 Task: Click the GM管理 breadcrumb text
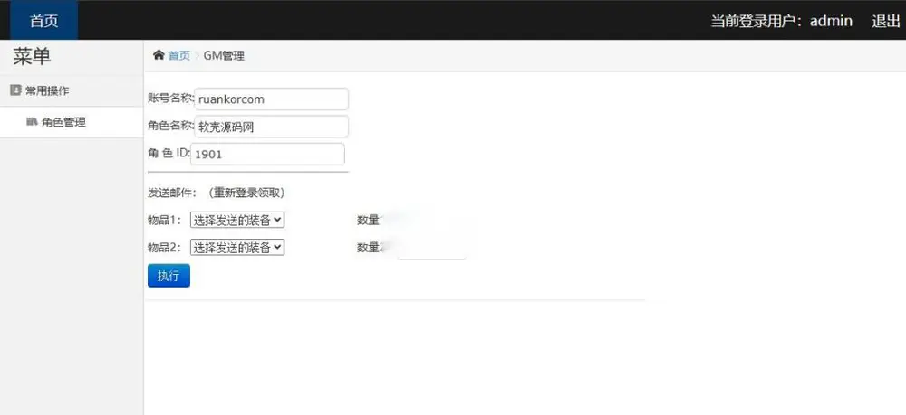(224, 56)
